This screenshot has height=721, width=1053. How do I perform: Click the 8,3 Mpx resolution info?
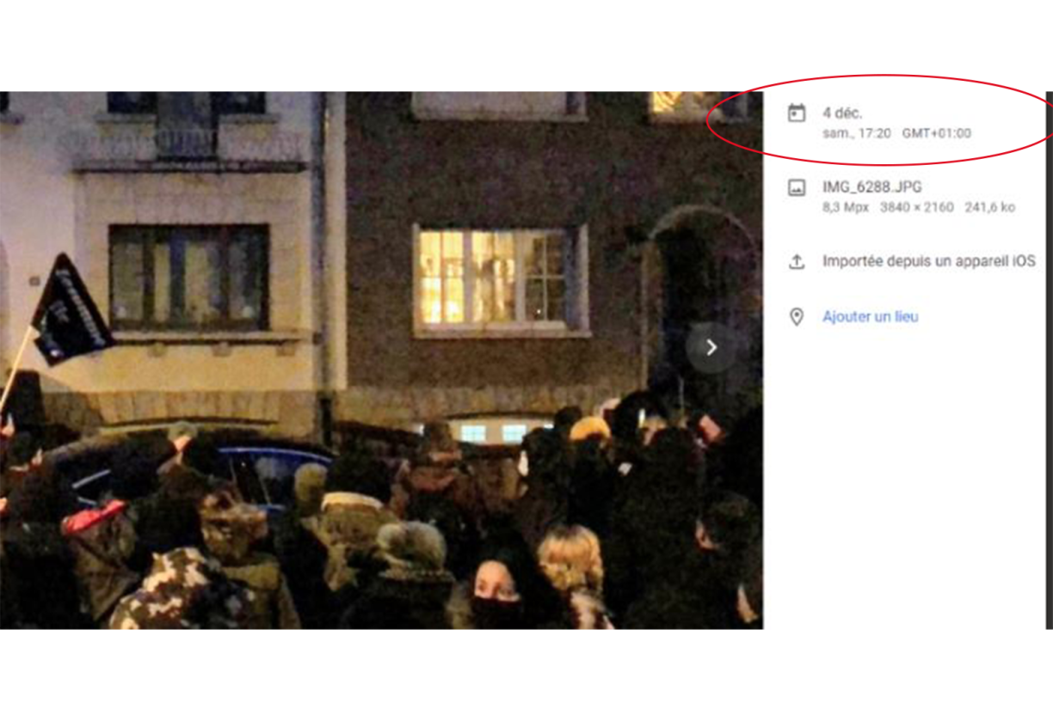[845, 207]
